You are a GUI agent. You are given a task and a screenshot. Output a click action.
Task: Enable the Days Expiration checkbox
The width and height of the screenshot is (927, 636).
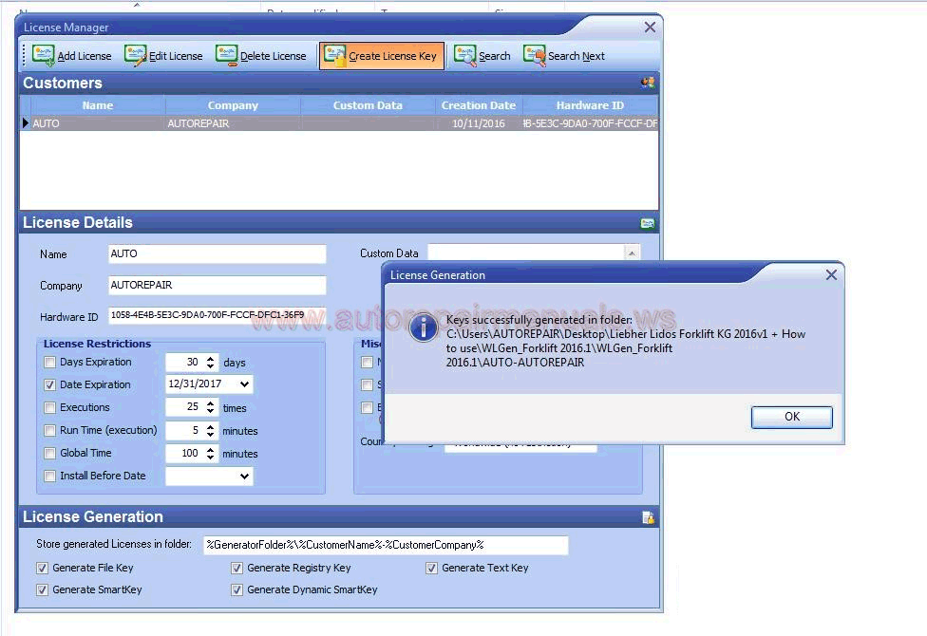50,362
